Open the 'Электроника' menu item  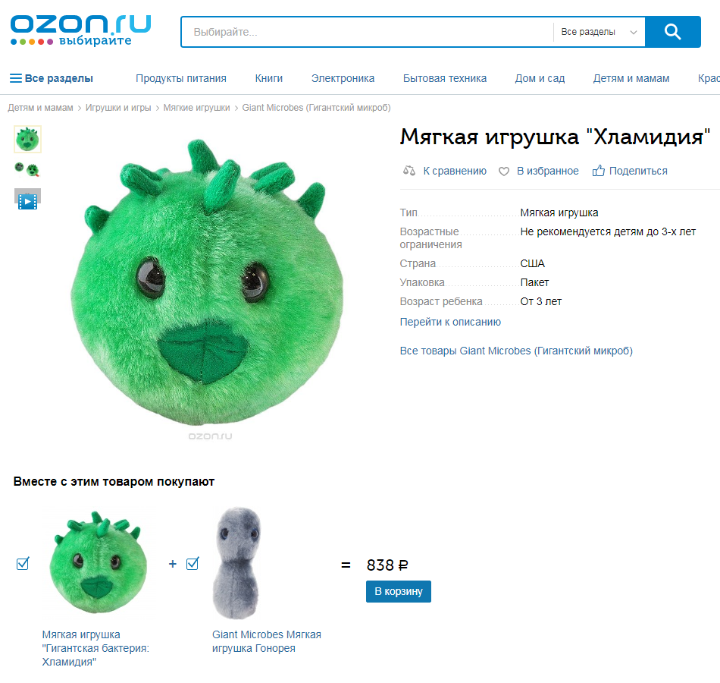[x=343, y=78]
